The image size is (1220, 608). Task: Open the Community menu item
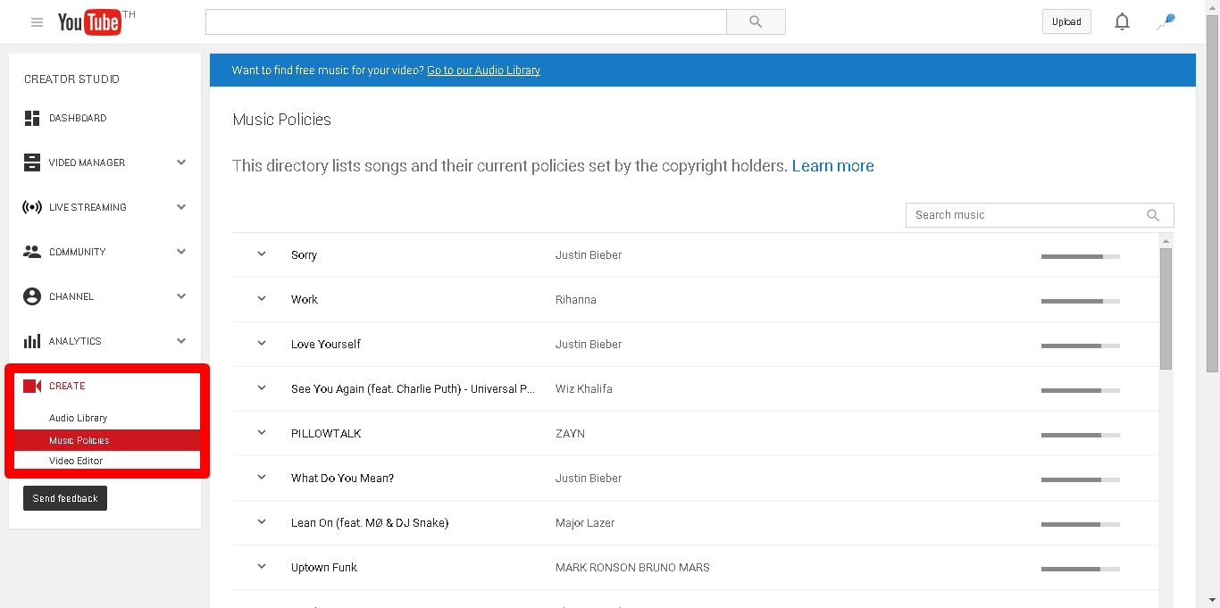78,252
